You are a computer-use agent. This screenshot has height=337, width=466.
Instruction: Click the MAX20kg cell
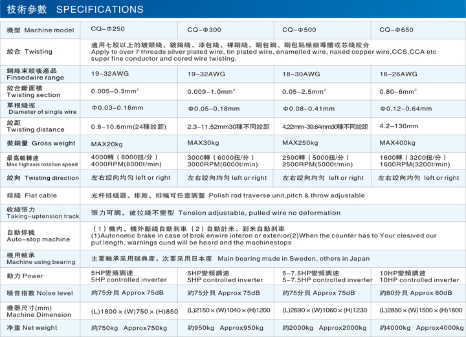107,144
